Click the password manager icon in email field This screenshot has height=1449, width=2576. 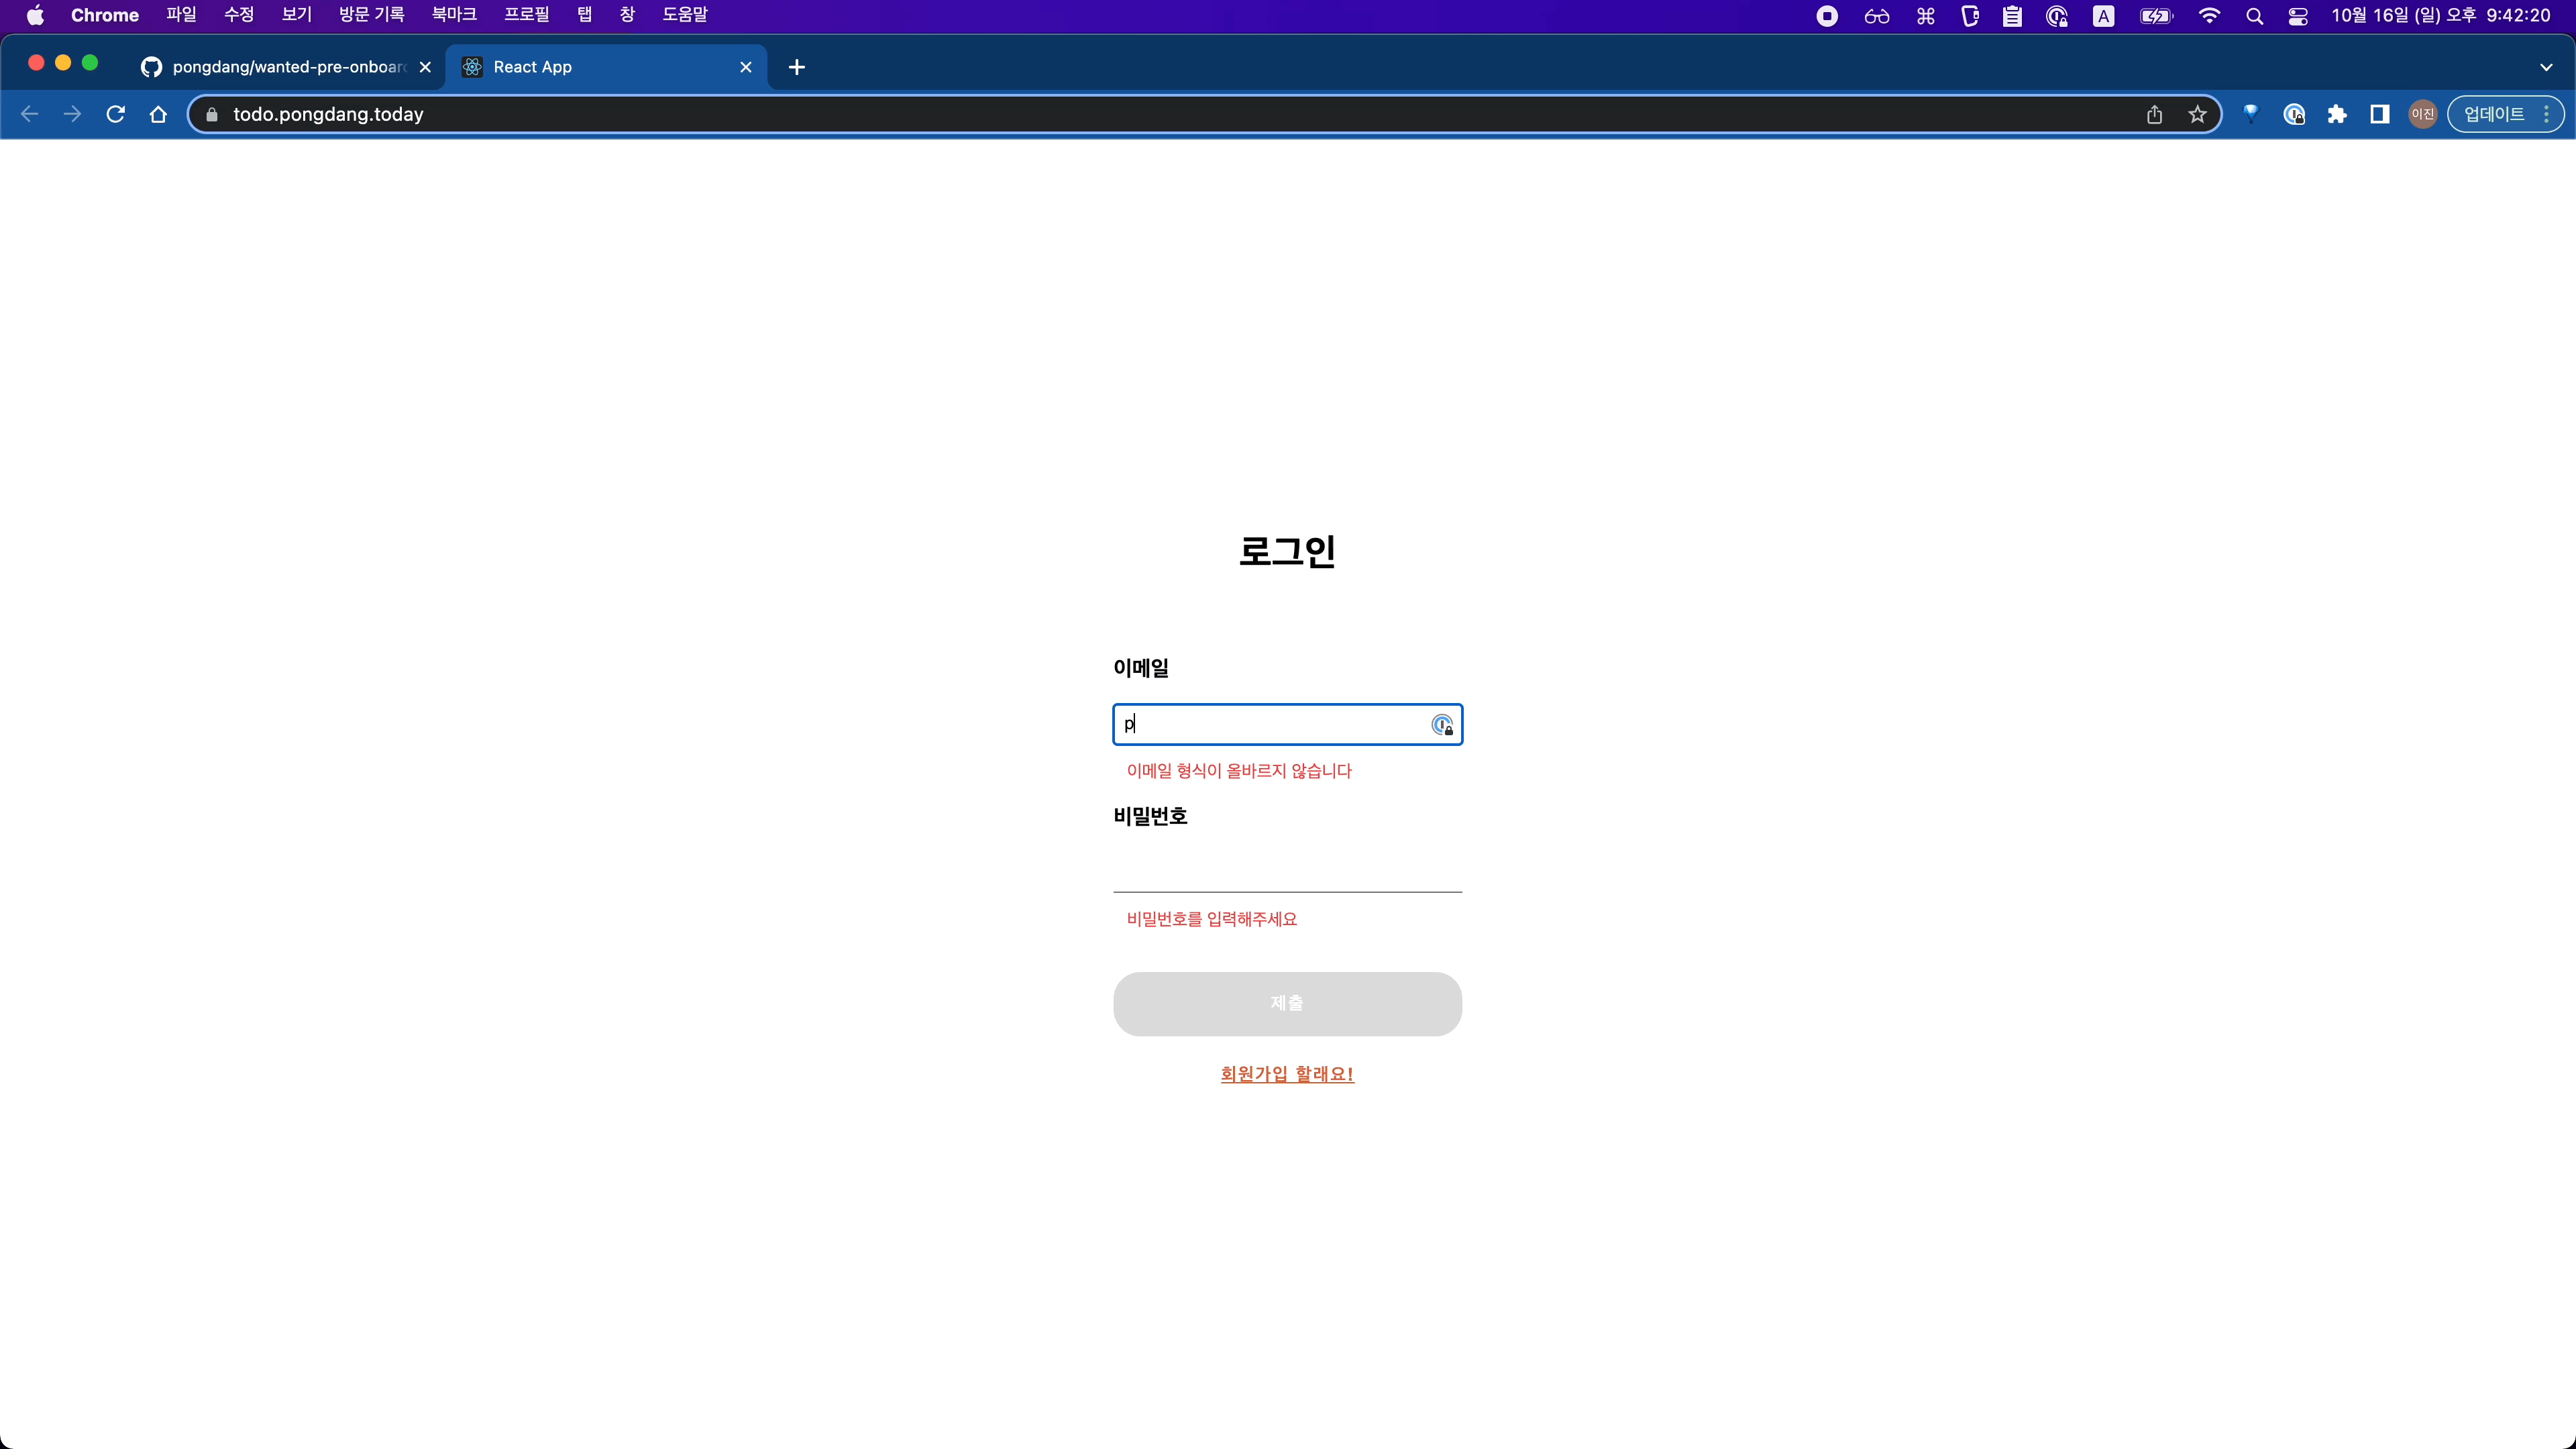(1442, 725)
